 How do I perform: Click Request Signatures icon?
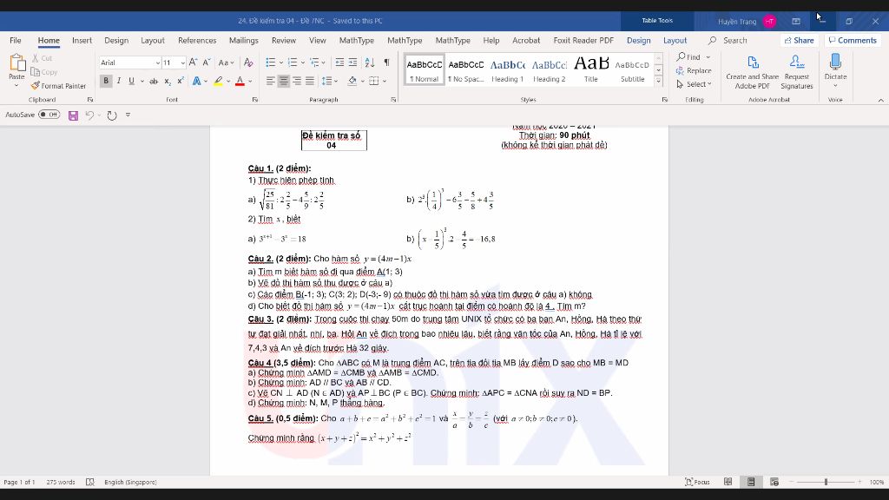click(x=797, y=72)
